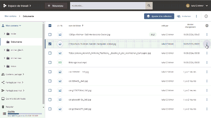Open options menu for cat-gc034de270_640.jpg
This screenshot has width=211, height=118.
[x=207, y=109]
